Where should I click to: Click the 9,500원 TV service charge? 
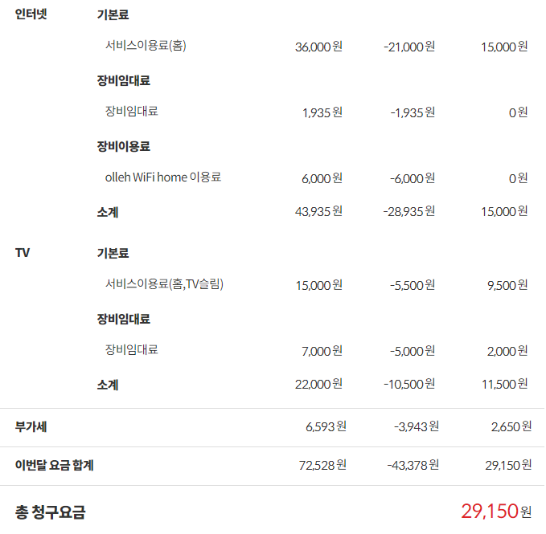pyautogui.click(x=505, y=284)
